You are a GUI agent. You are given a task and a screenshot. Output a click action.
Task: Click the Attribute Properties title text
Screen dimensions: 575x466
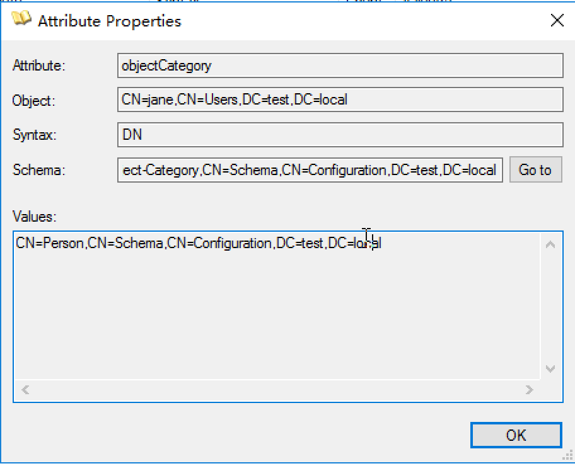click(x=109, y=21)
